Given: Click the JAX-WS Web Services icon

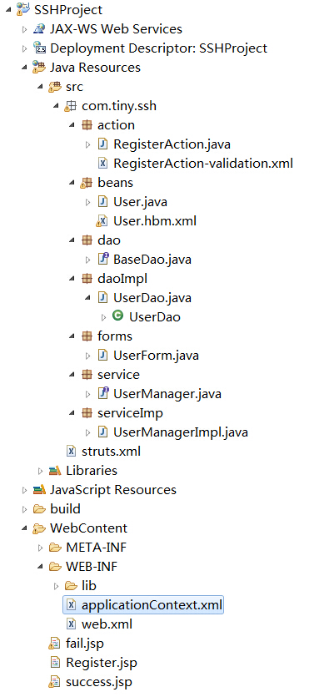Looking at the screenshot, I should pyautogui.click(x=39, y=29).
